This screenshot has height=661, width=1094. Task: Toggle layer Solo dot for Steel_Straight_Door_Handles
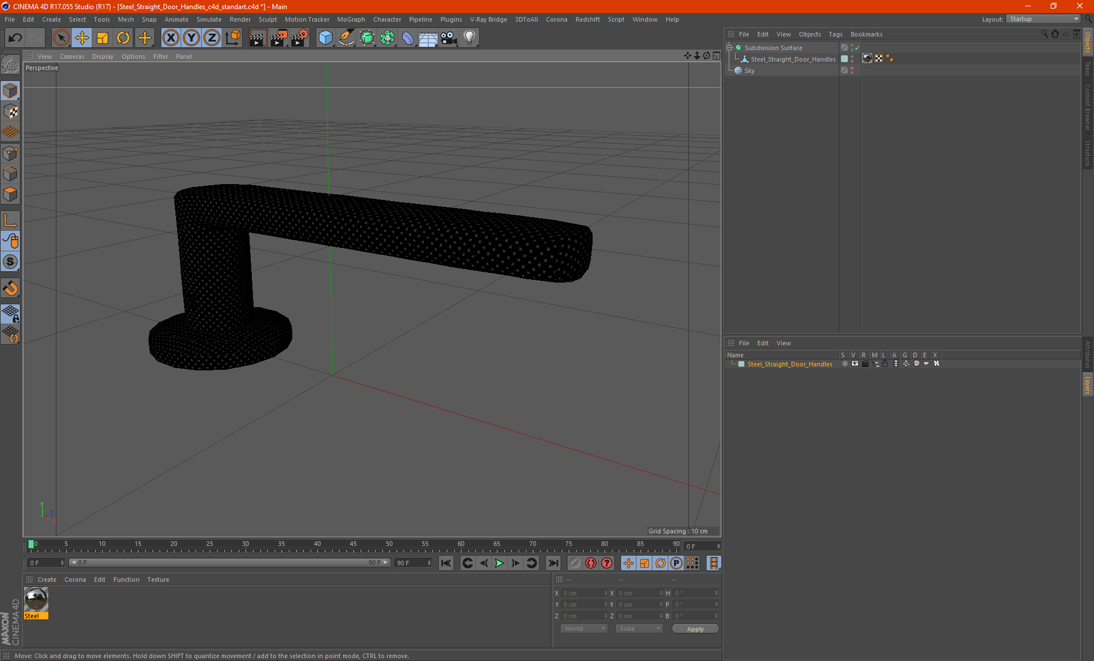[x=844, y=364]
